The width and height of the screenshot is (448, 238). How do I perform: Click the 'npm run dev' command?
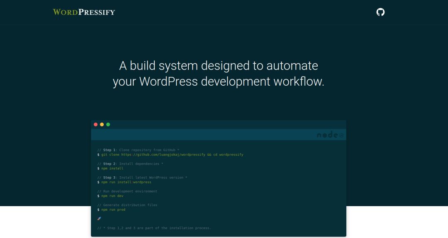pyautogui.click(x=110, y=196)
